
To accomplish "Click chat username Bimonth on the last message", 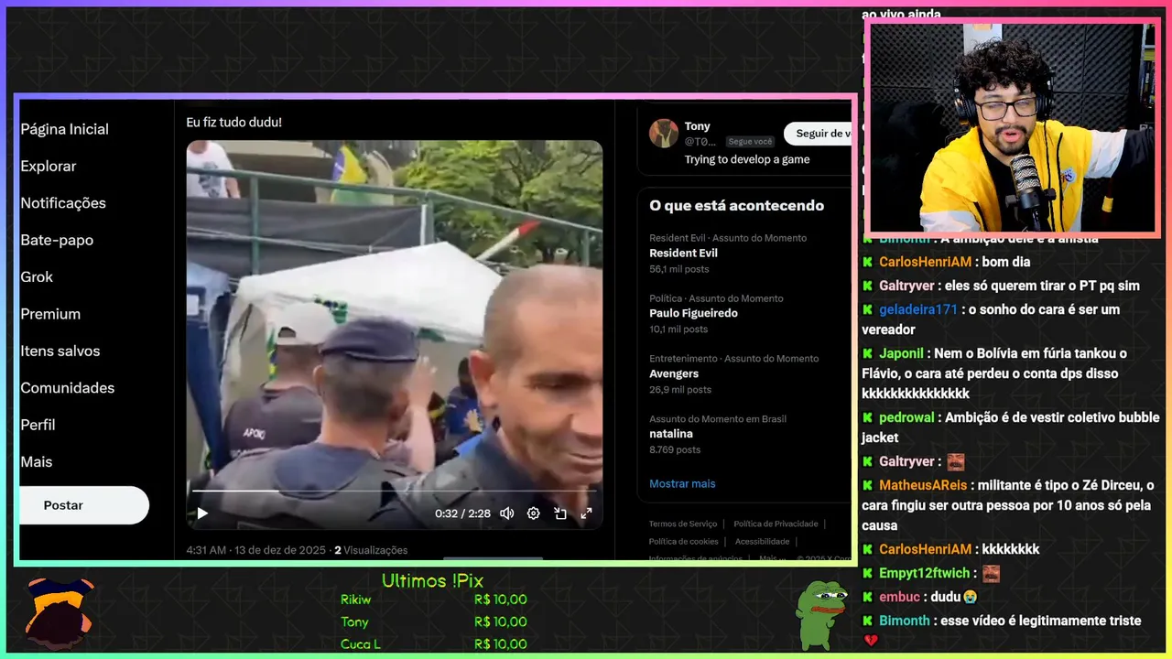I will coord(904,621).
